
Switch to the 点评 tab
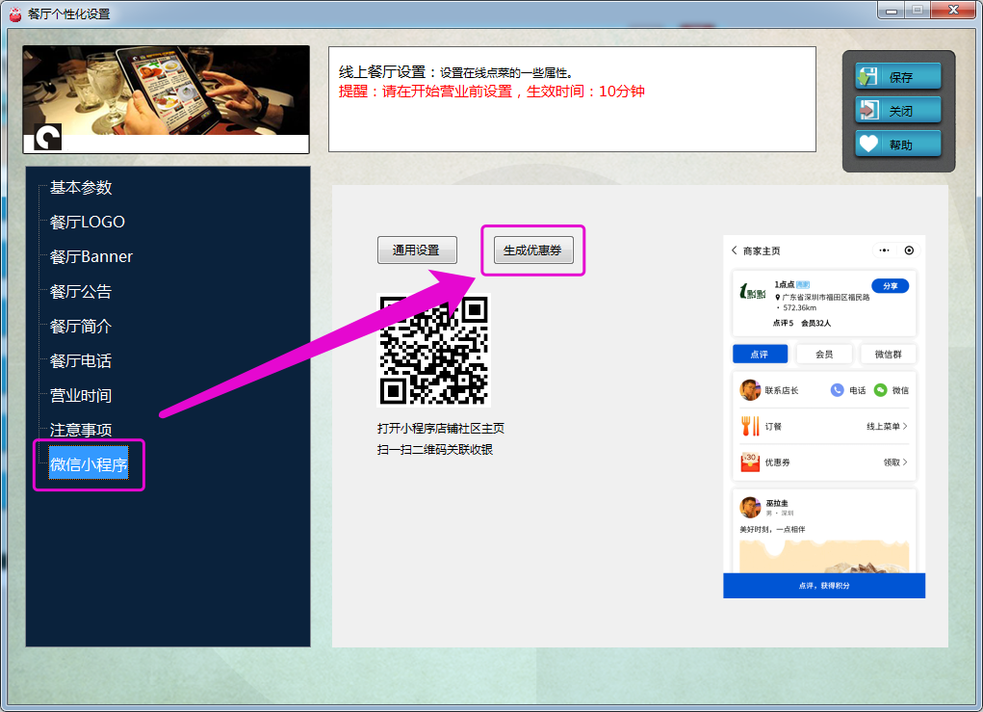pyautogui.click(x=760, y=355)
